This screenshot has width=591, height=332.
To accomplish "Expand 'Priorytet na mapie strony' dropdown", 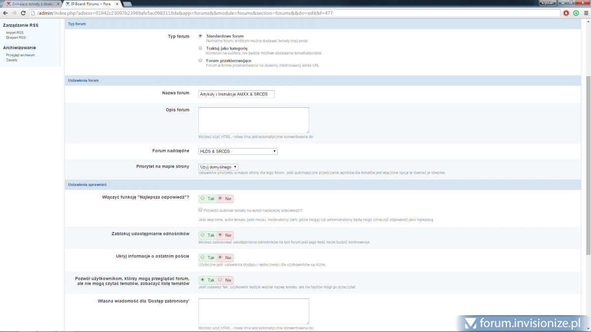I will click(x=218, y=167).
